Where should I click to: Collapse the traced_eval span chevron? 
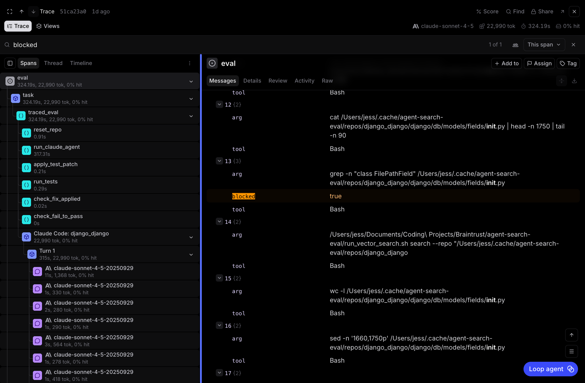tap(191, 116)
